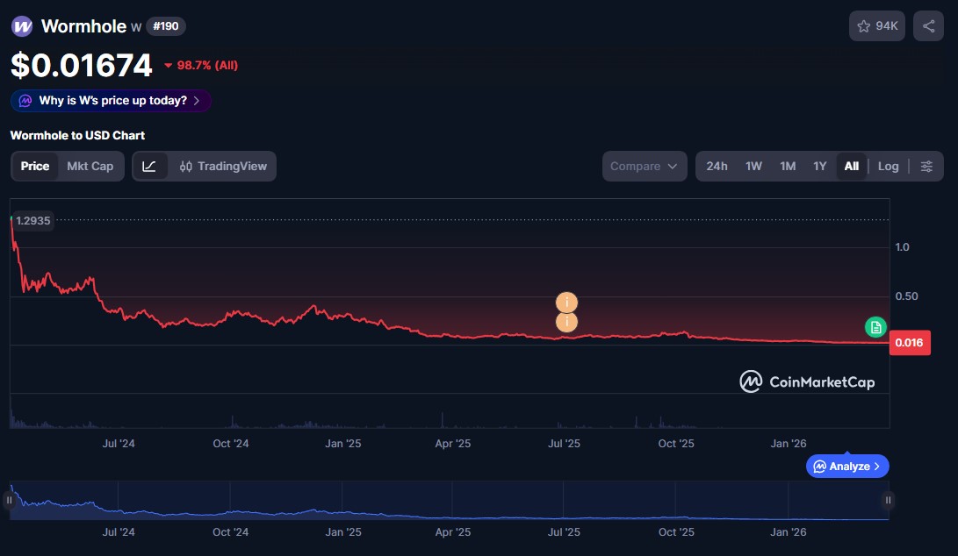The image size is (958, 556).
Task: Click the $0.01674 price value
Action: [82, 65]
